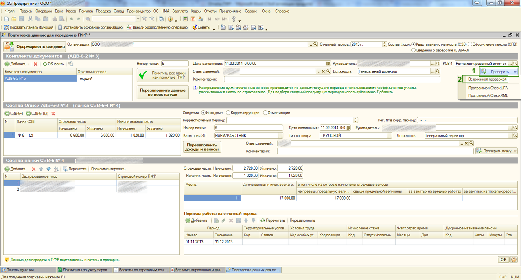Open the Проверить пачку dropdown
The height and width of the screenshot is (280, 521).
(x=497, y=151)
